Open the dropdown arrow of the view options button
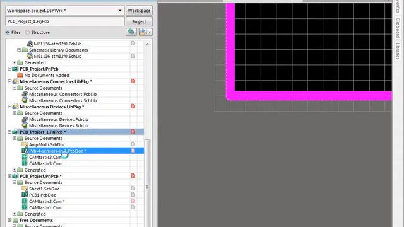 [150, 32]
